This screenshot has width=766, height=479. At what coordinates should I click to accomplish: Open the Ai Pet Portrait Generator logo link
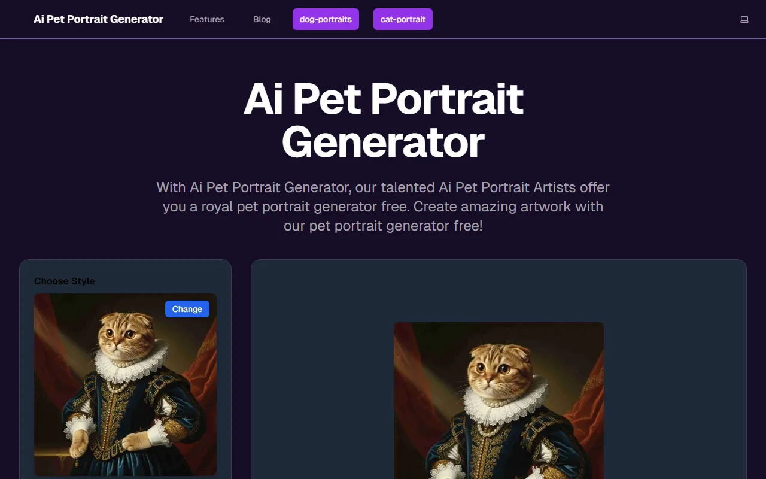98,19
